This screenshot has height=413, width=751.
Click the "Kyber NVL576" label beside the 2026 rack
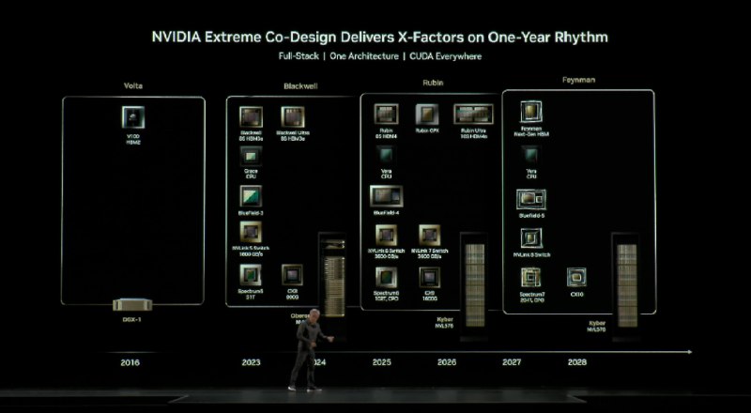pos(445,323)
